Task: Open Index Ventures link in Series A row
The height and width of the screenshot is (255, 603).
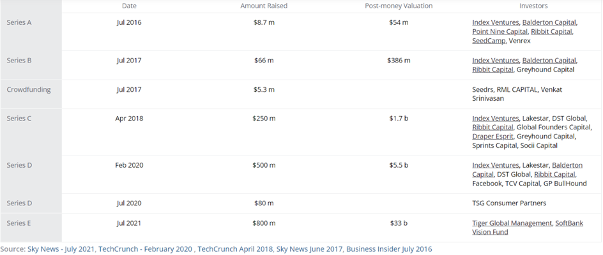Action: (495, 22)
